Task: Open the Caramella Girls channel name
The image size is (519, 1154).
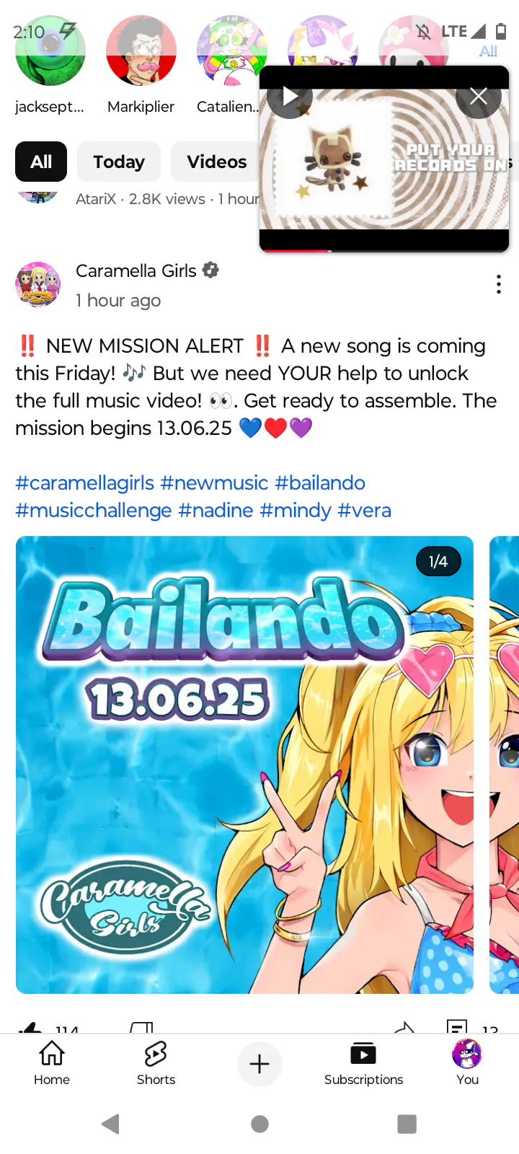Action: point(136,270)
